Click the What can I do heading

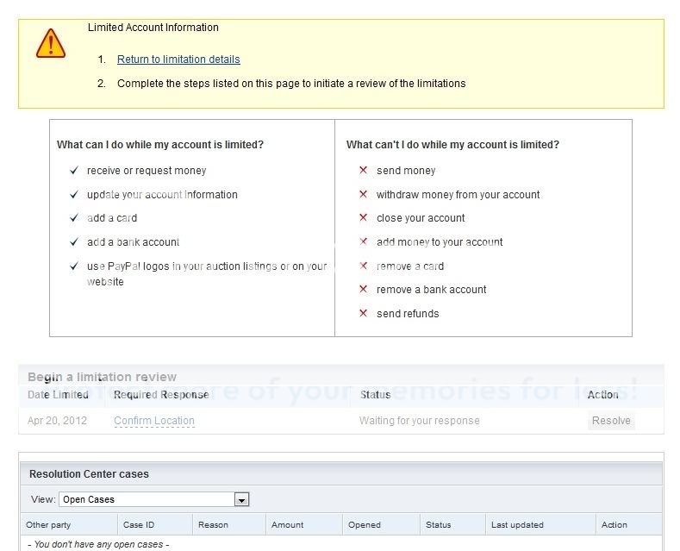coord(160,145)
